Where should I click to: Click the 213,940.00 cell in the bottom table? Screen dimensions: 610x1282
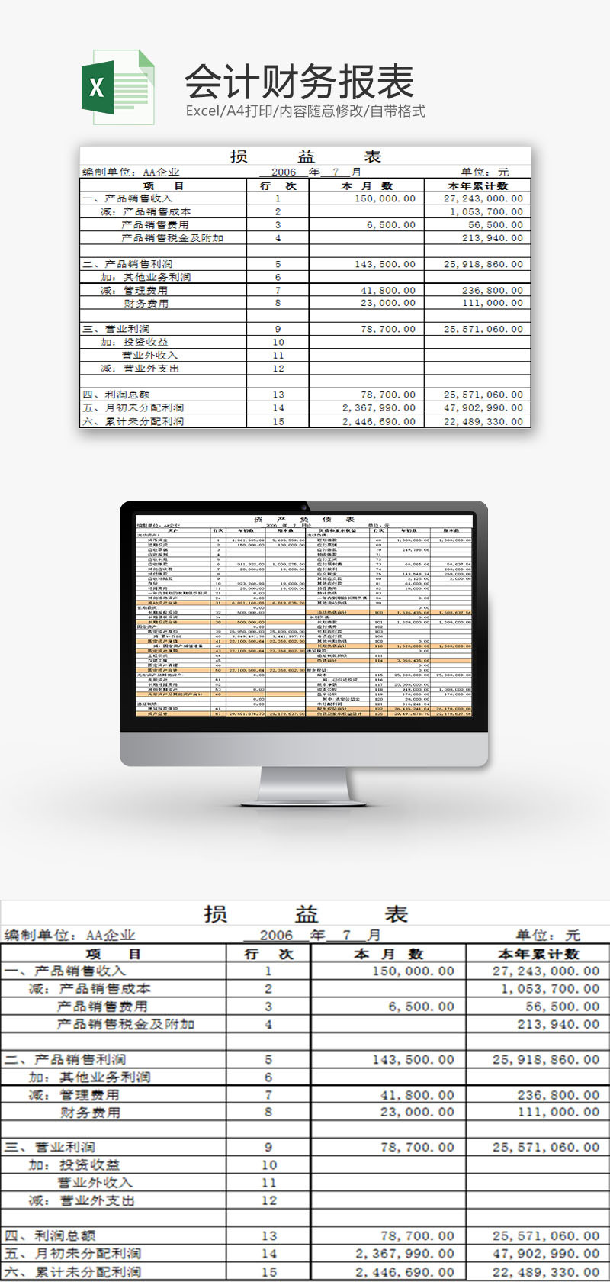tap(558, 1024)
